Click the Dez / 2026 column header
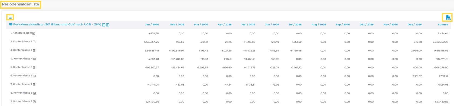This screenshot has width=454, height=106. pyautogui.click(x=415, y=25)
